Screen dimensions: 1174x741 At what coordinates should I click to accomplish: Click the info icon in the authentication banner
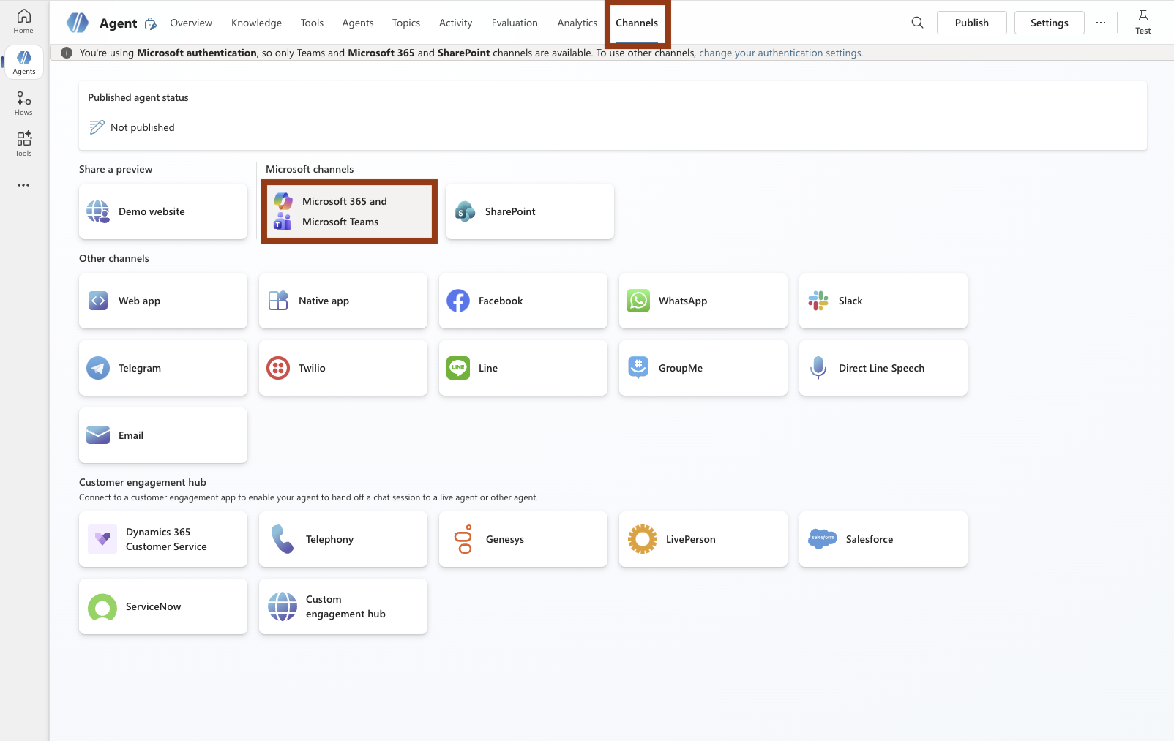point(67,53)
